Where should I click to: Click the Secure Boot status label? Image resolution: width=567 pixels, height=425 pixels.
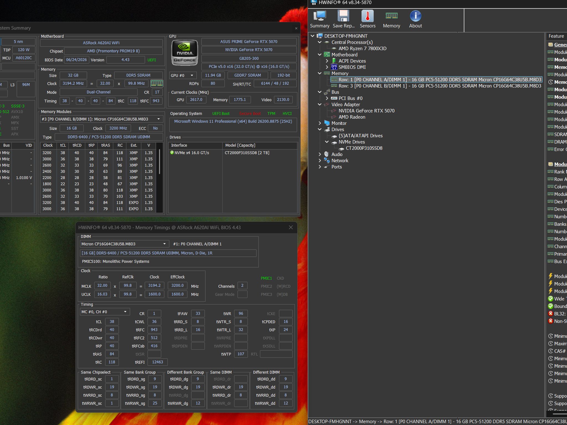pos(250,113)
